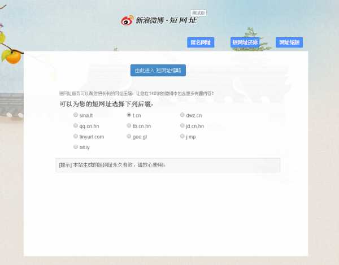Select the sina.lt suffix radio button
The width and height of the screenshot is (339, 265).
coord(76,115)
